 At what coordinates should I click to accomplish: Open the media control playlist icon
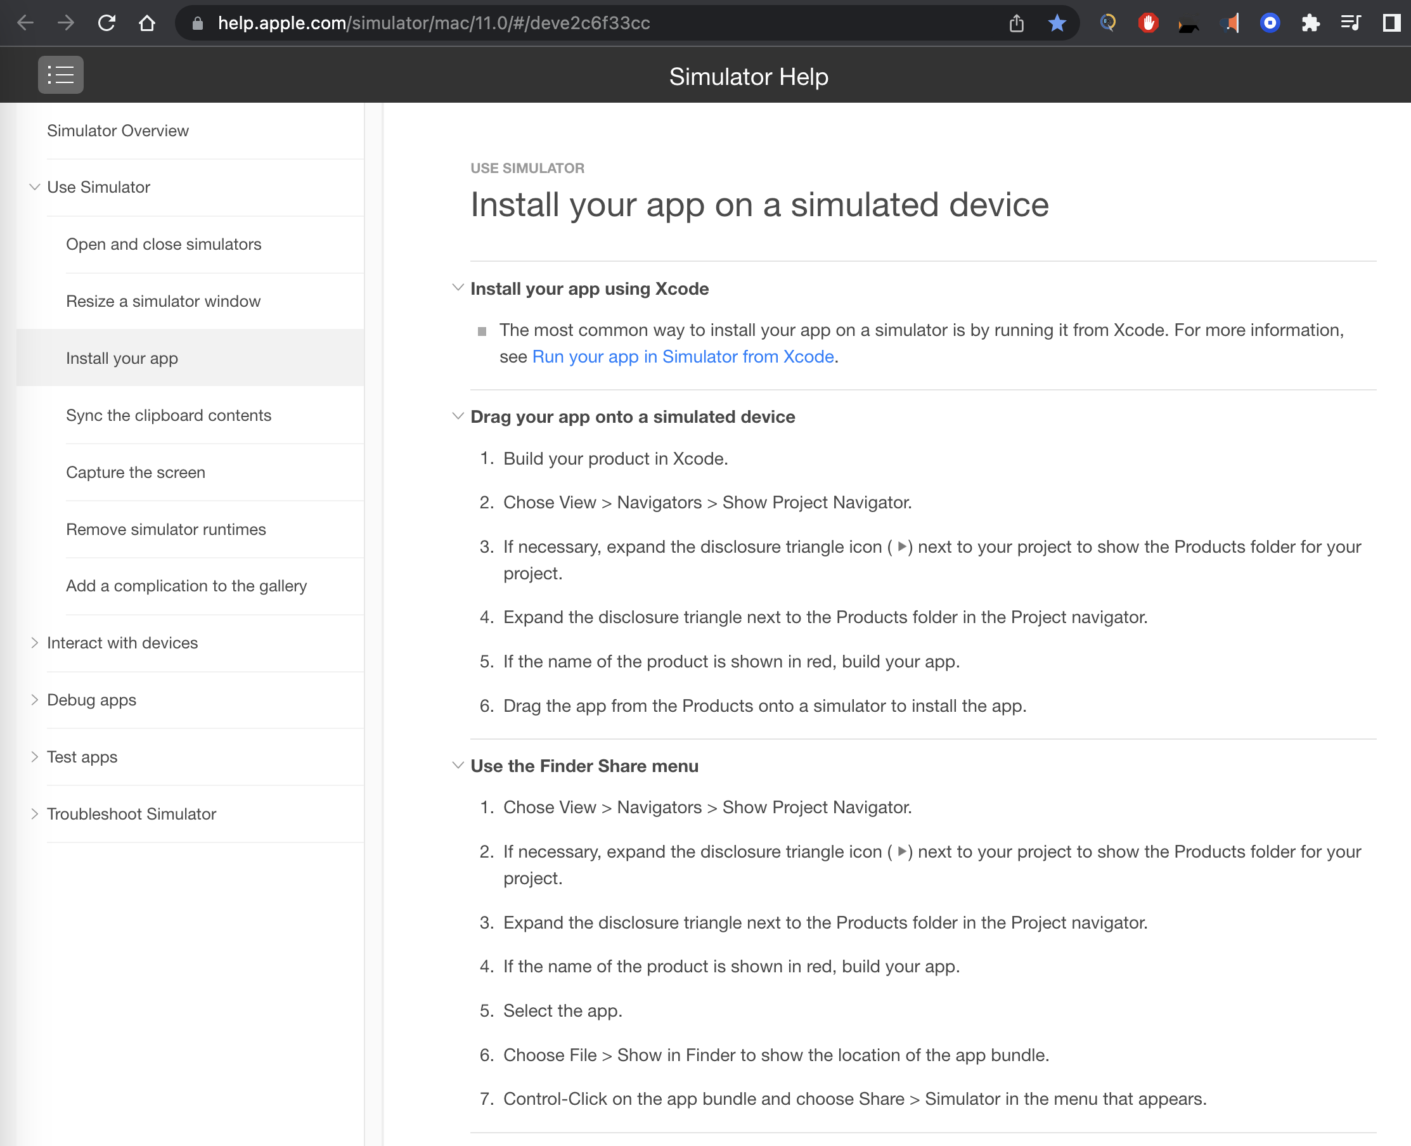1350,23
